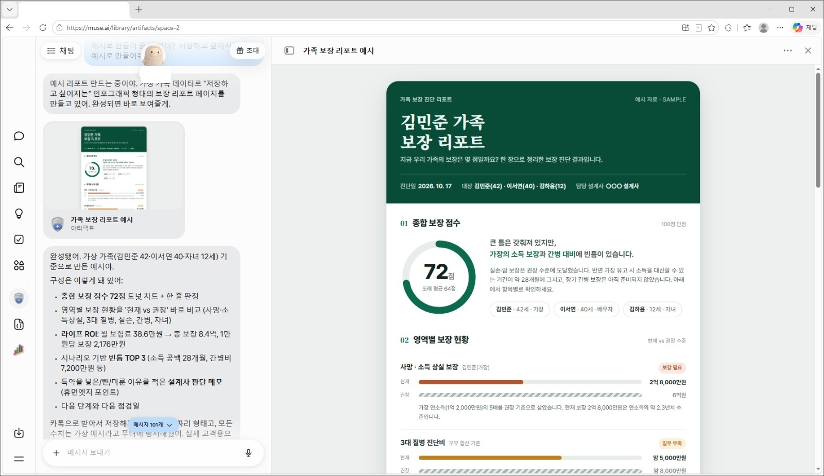Click the 사망·소득 상실 현재 progress bar

pos(530,382)
